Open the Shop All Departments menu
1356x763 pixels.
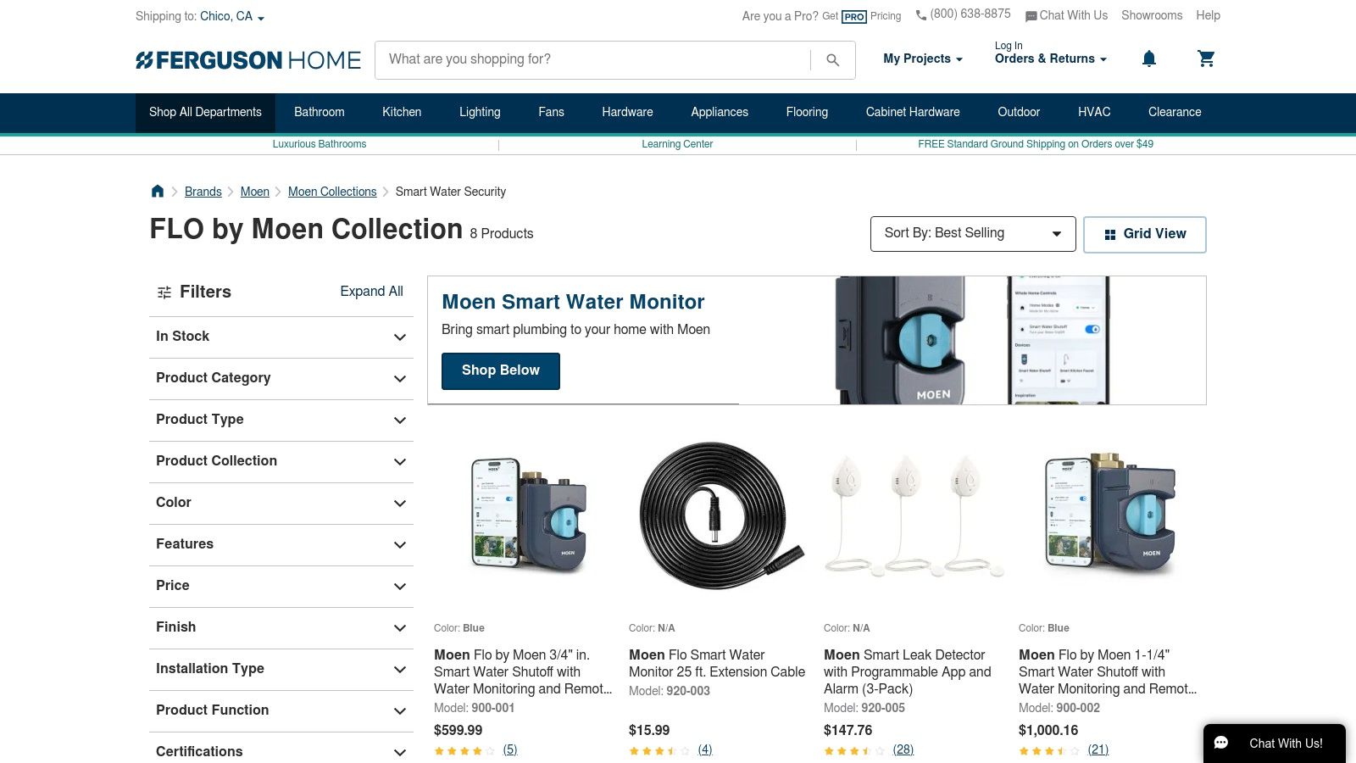coord(205,112)
